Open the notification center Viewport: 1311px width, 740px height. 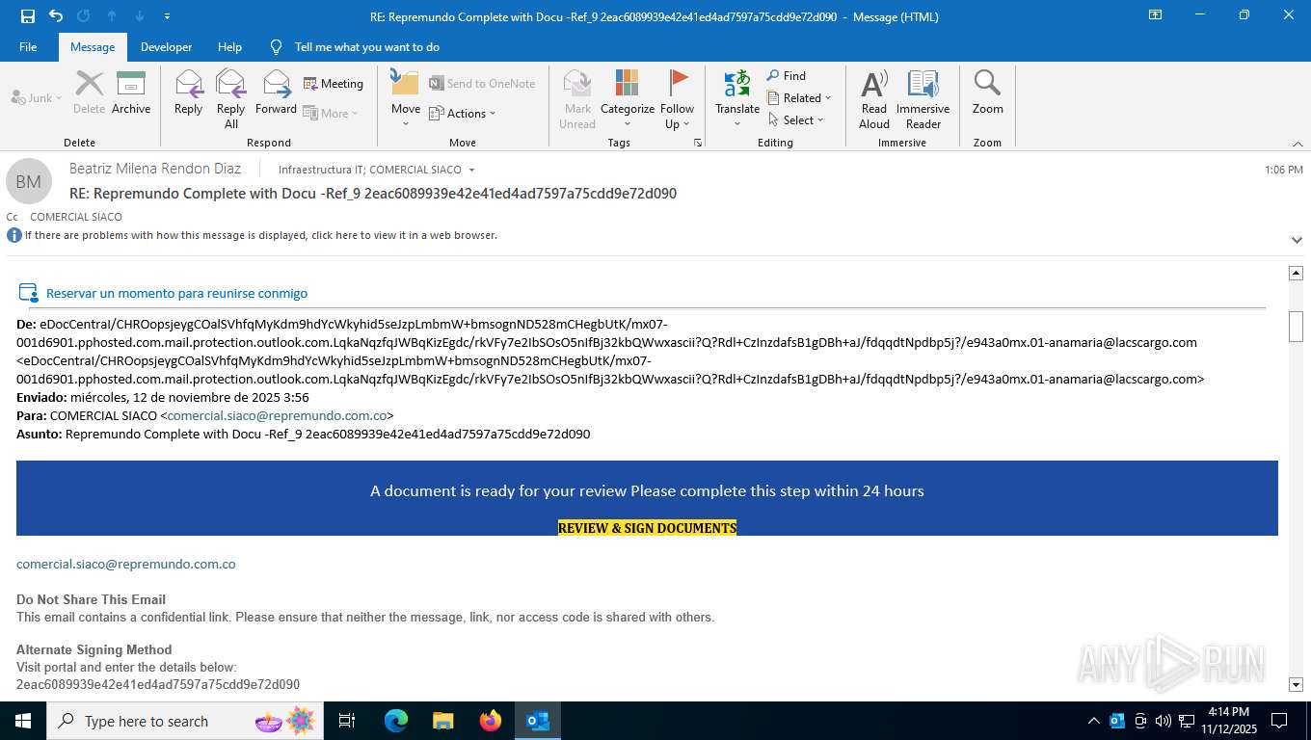1279,721
